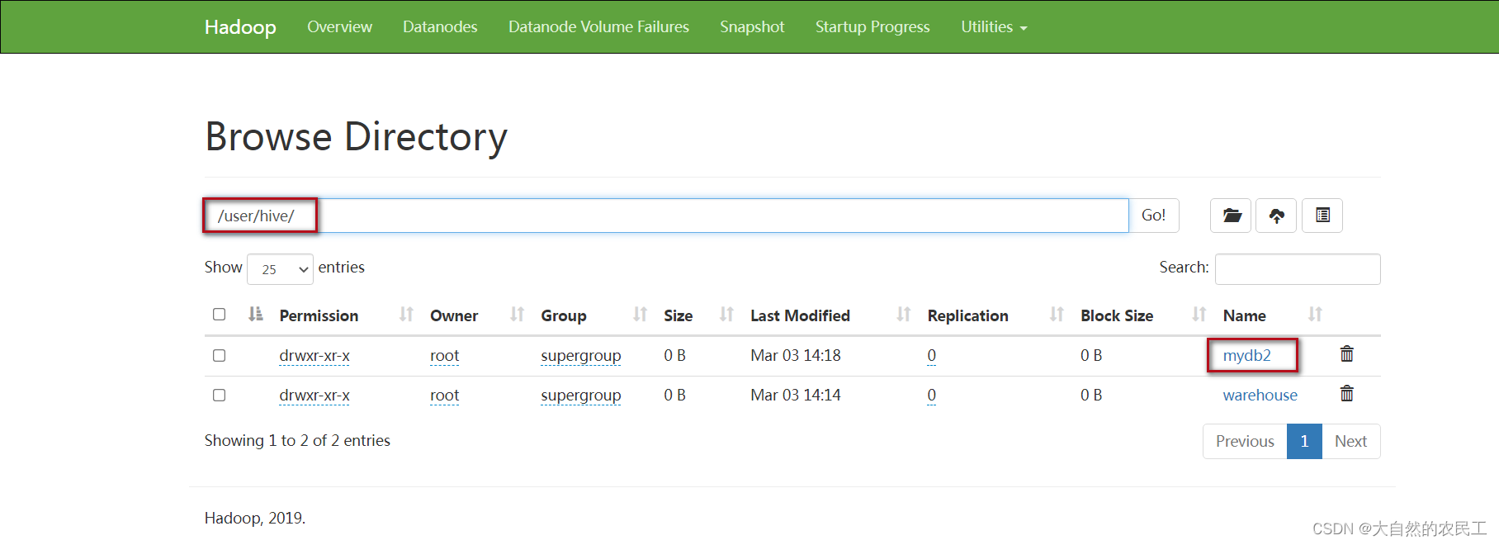Screen dimensions: 1499x545
Task: Click the Hadoop brand link
Action: coord(240,27)
